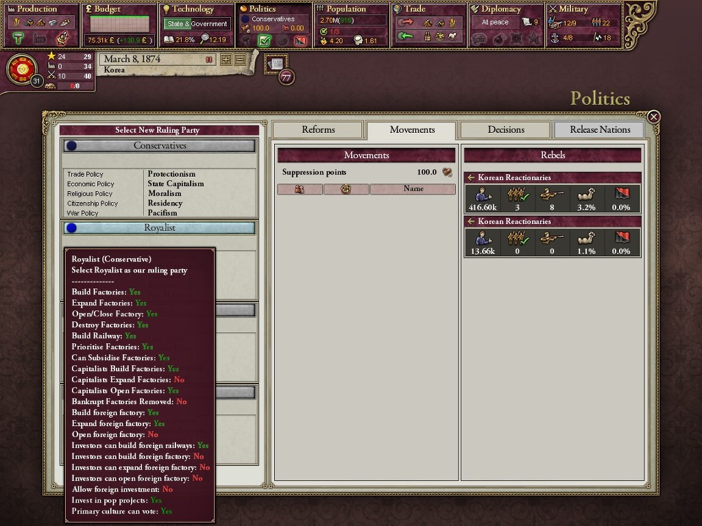This screenshot has width=702, height=526.
Task: Click the literacy book icon
Action: pyautogui.click(x=169, y=39)
